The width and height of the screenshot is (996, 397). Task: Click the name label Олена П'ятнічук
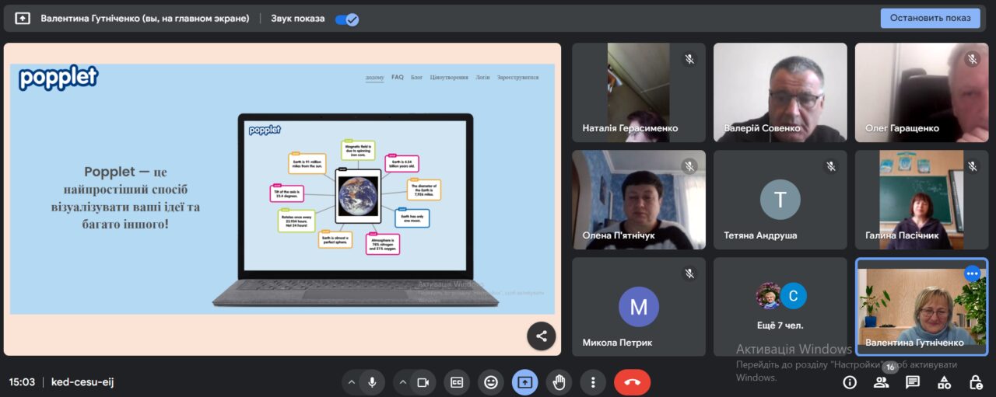point(619,235)
